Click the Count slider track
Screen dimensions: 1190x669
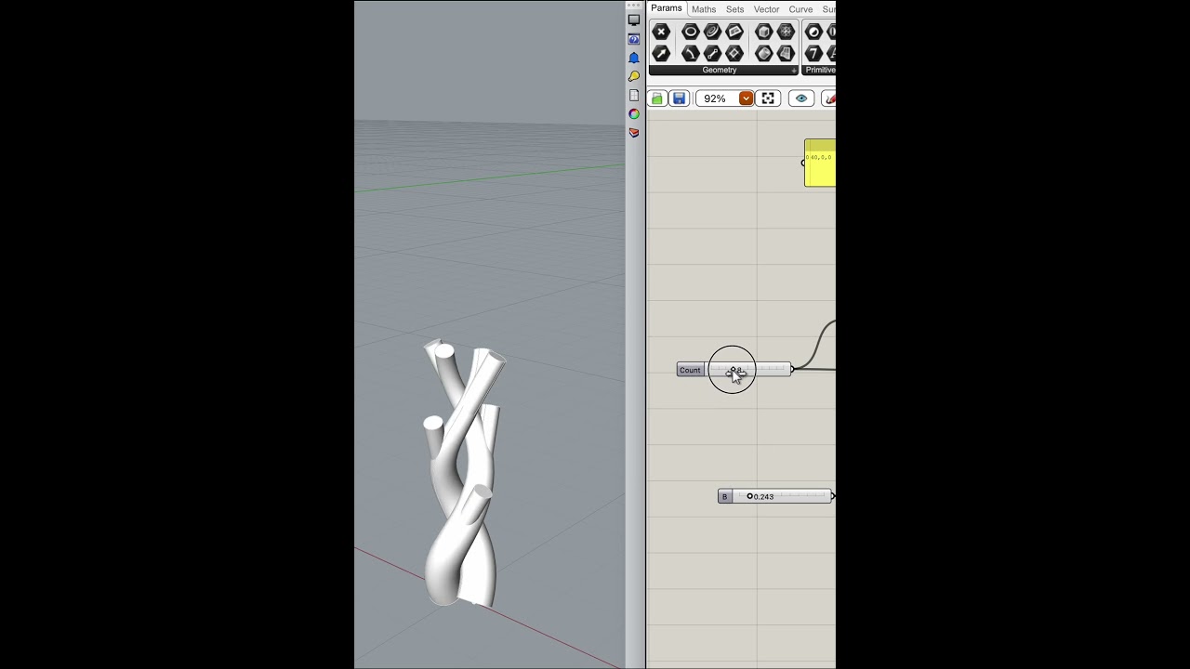[747, 370]
